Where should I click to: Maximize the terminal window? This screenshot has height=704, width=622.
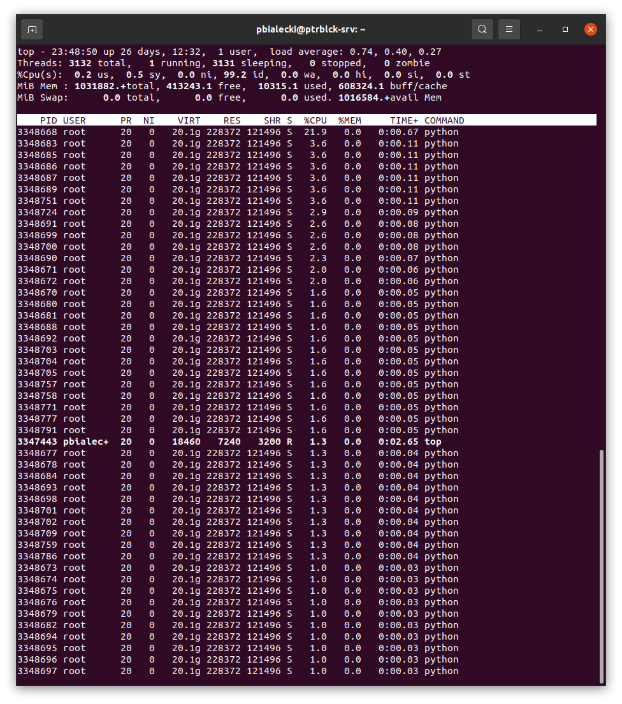click(x=565, y=29)
